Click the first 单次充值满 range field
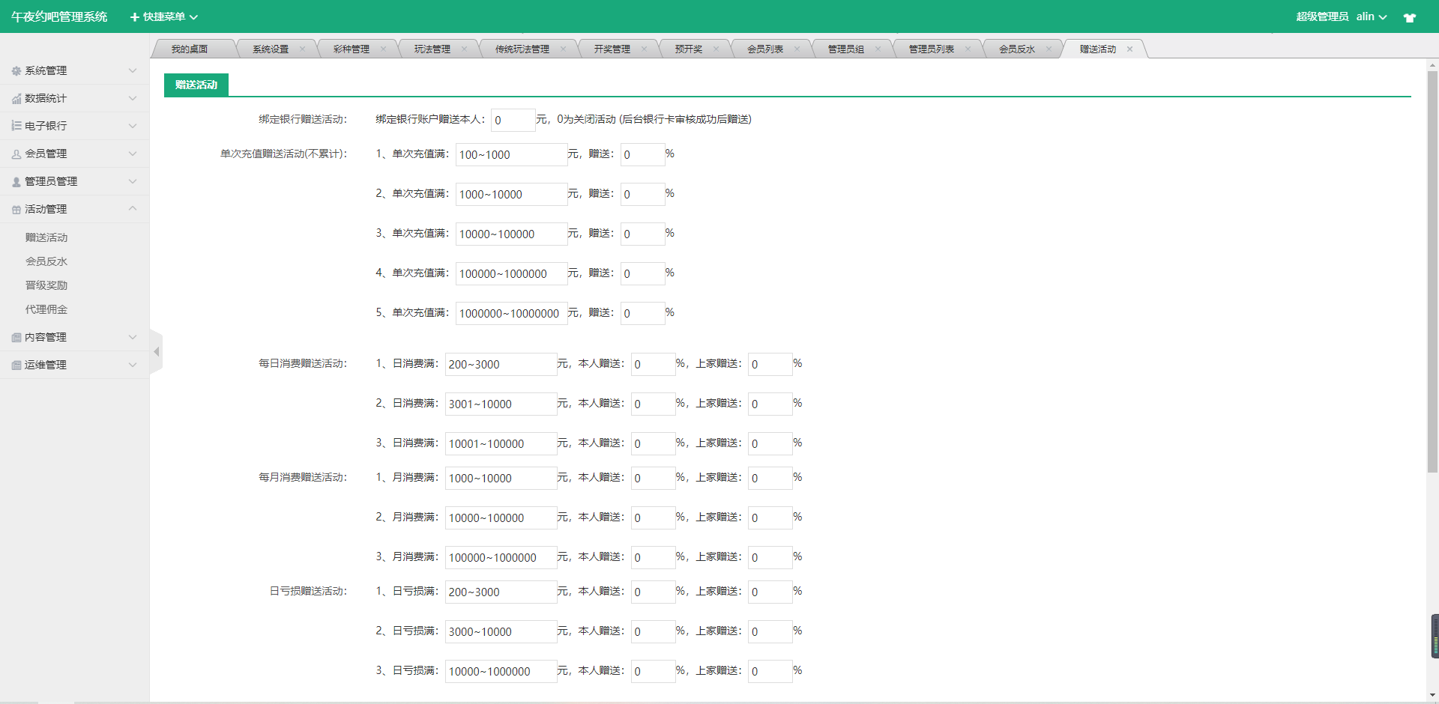Image resolution: width=1439 pixels, height=704 pixels. (x=510, y=154)
